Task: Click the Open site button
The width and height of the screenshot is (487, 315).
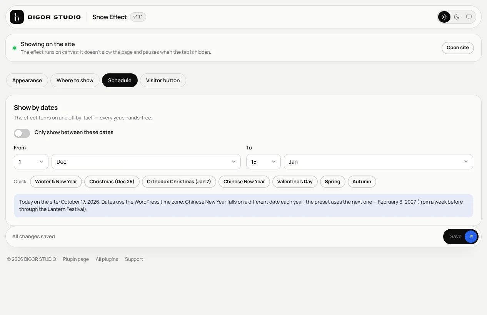Action: click(458, 48)
